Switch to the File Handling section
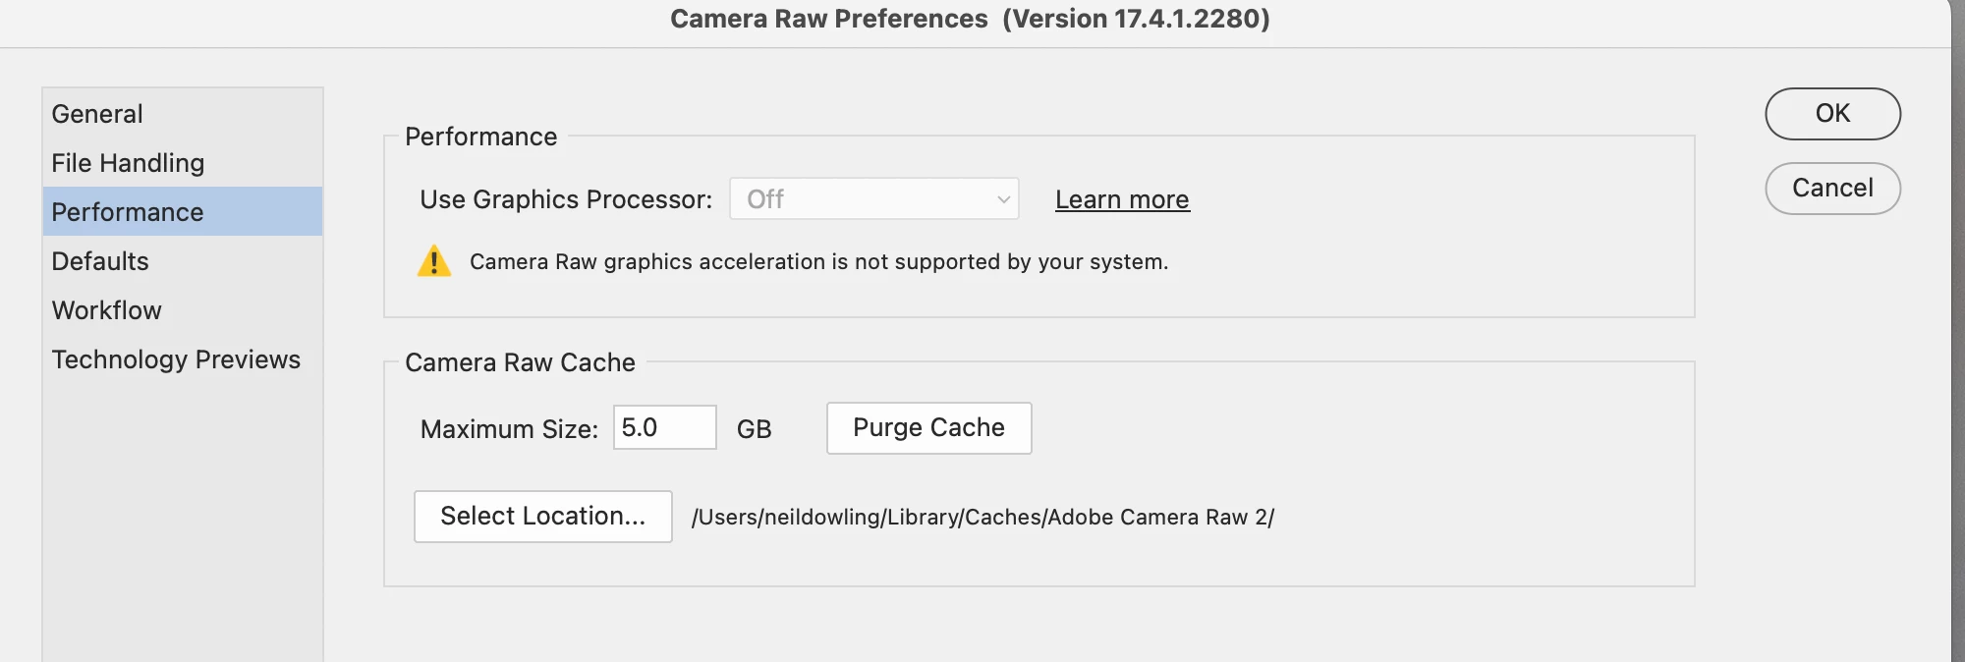Image resolution: width=1965 pixels, height=662 pixels. click(128, 163)
